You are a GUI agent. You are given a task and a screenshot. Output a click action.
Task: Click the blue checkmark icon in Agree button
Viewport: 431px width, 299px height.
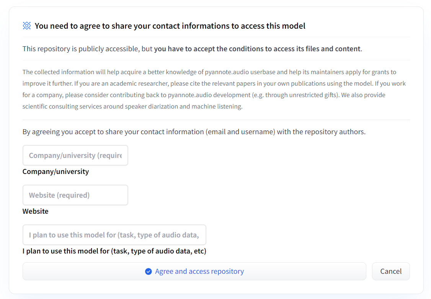[149, 271]
